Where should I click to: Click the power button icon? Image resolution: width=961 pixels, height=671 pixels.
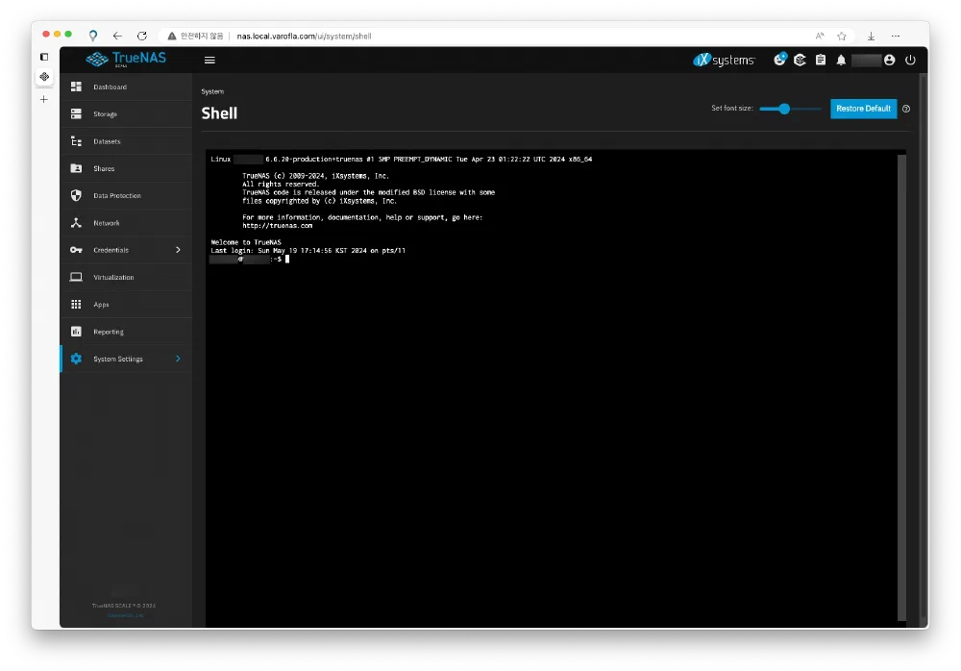[x=910, y=60]
